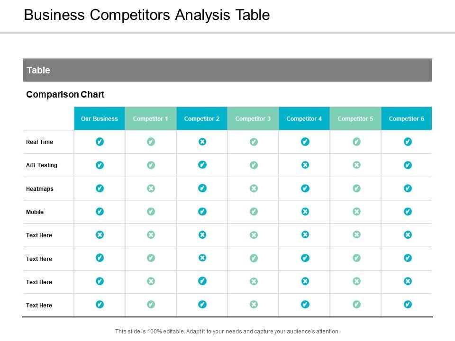Click the A/B Testing checkmark for Competitor 3
Image resolution: width=455 pixels, height=341 pixels.
pyautogui.click(x=254, y=165)
